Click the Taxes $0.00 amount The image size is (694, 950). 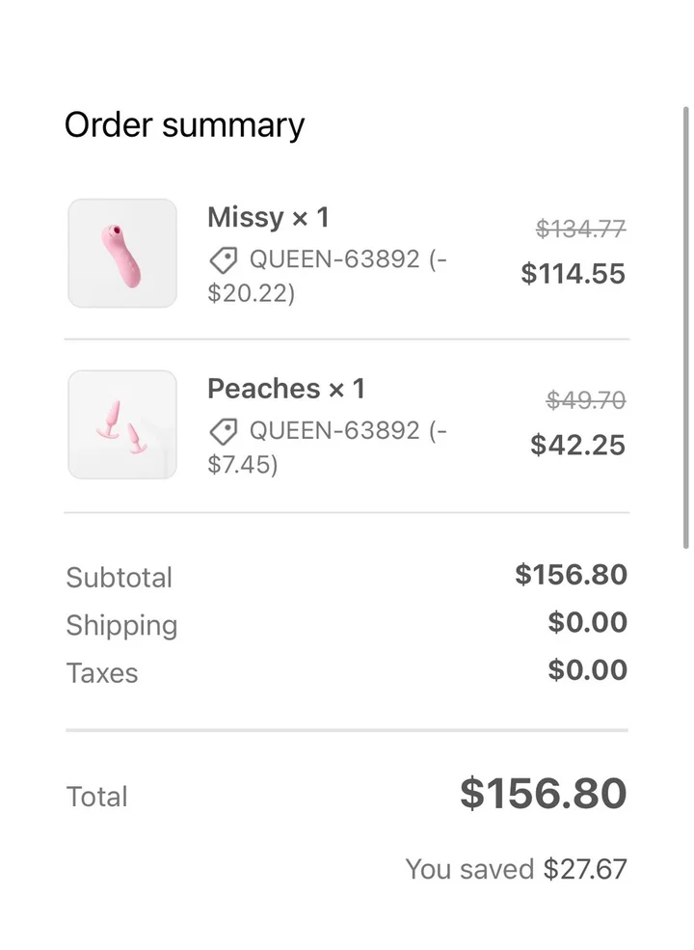587,670
